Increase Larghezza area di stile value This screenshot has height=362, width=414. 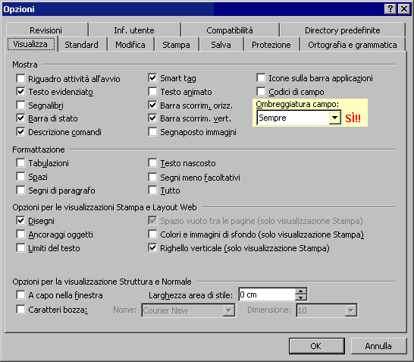pyautogui.click(x=301, y=291)
